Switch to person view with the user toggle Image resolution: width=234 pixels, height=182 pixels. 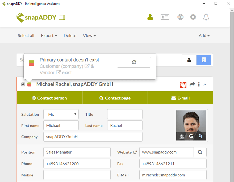[189, 60]
